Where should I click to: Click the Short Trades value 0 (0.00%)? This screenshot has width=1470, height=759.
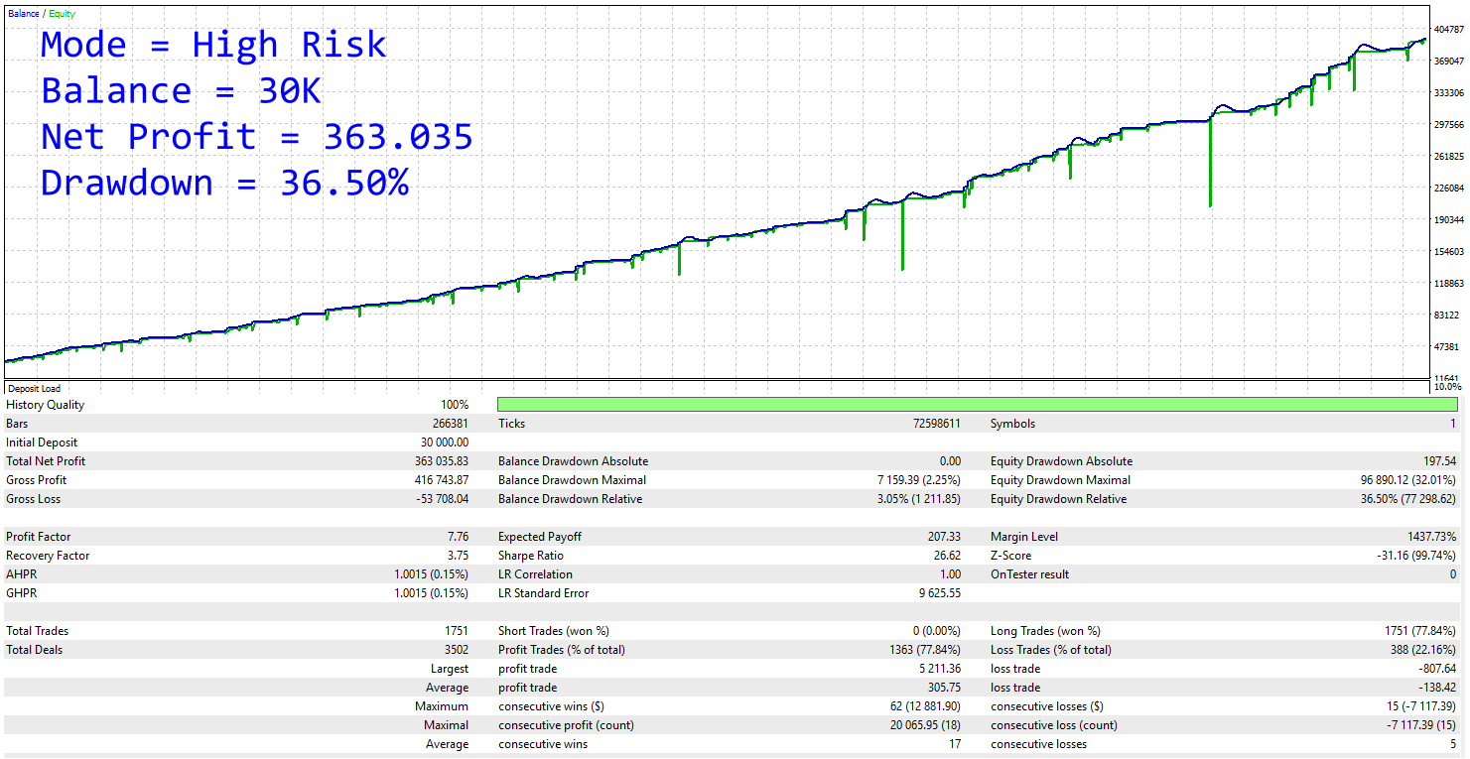937,631
